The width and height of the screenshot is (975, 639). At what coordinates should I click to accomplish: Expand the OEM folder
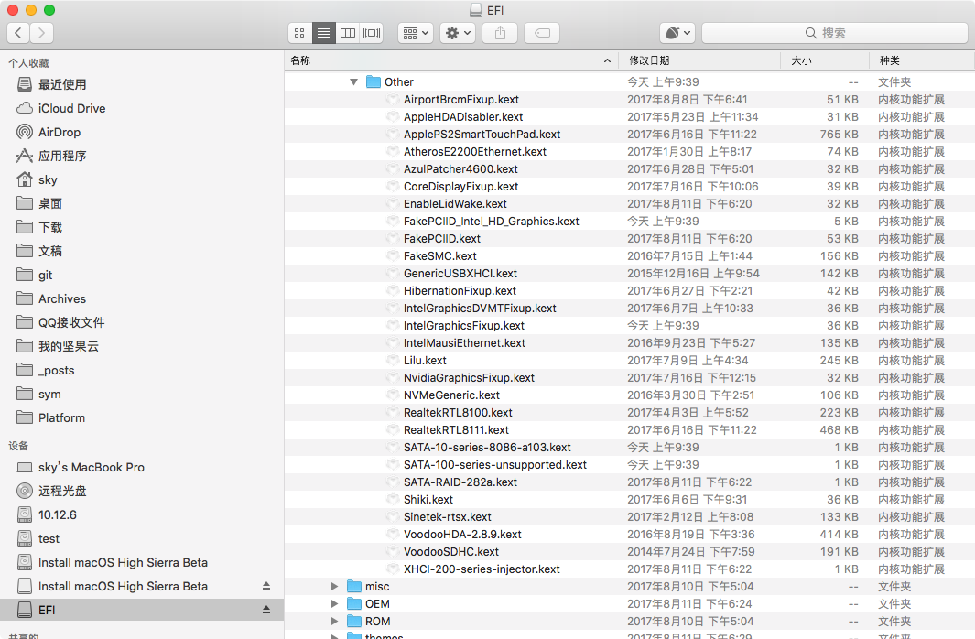pos(334,603)
